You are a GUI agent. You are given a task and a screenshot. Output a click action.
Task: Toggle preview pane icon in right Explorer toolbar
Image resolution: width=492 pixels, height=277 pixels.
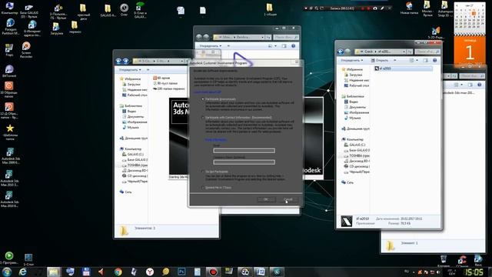coord(425,60)
